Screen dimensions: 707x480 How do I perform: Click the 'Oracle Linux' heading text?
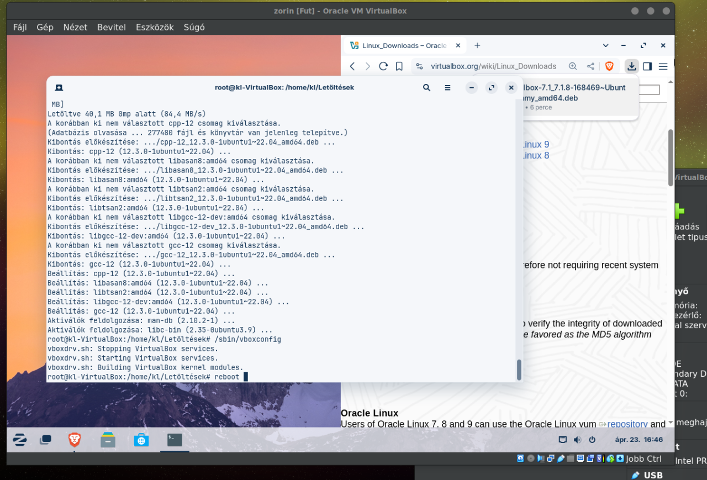pos(370,413)
